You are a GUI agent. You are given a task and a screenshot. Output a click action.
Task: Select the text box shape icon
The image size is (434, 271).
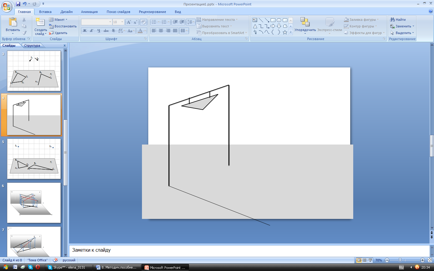pyautogui.click(x=255, y=20)
